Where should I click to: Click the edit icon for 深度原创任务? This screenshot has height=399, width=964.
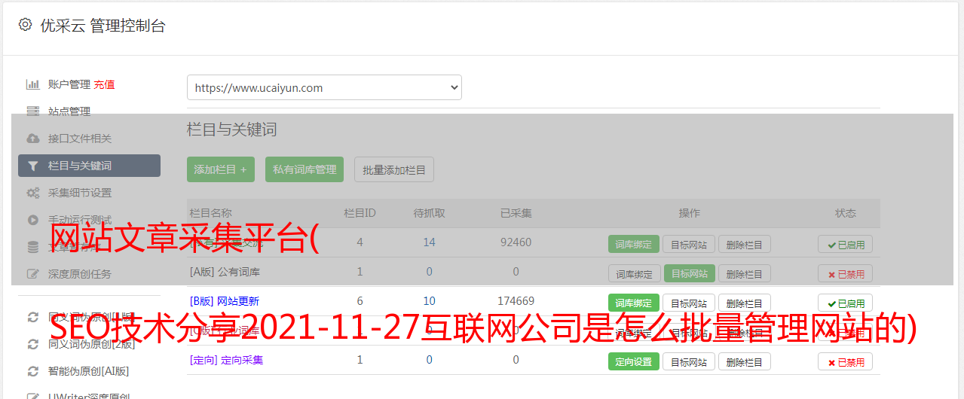[x=33, y=274]
